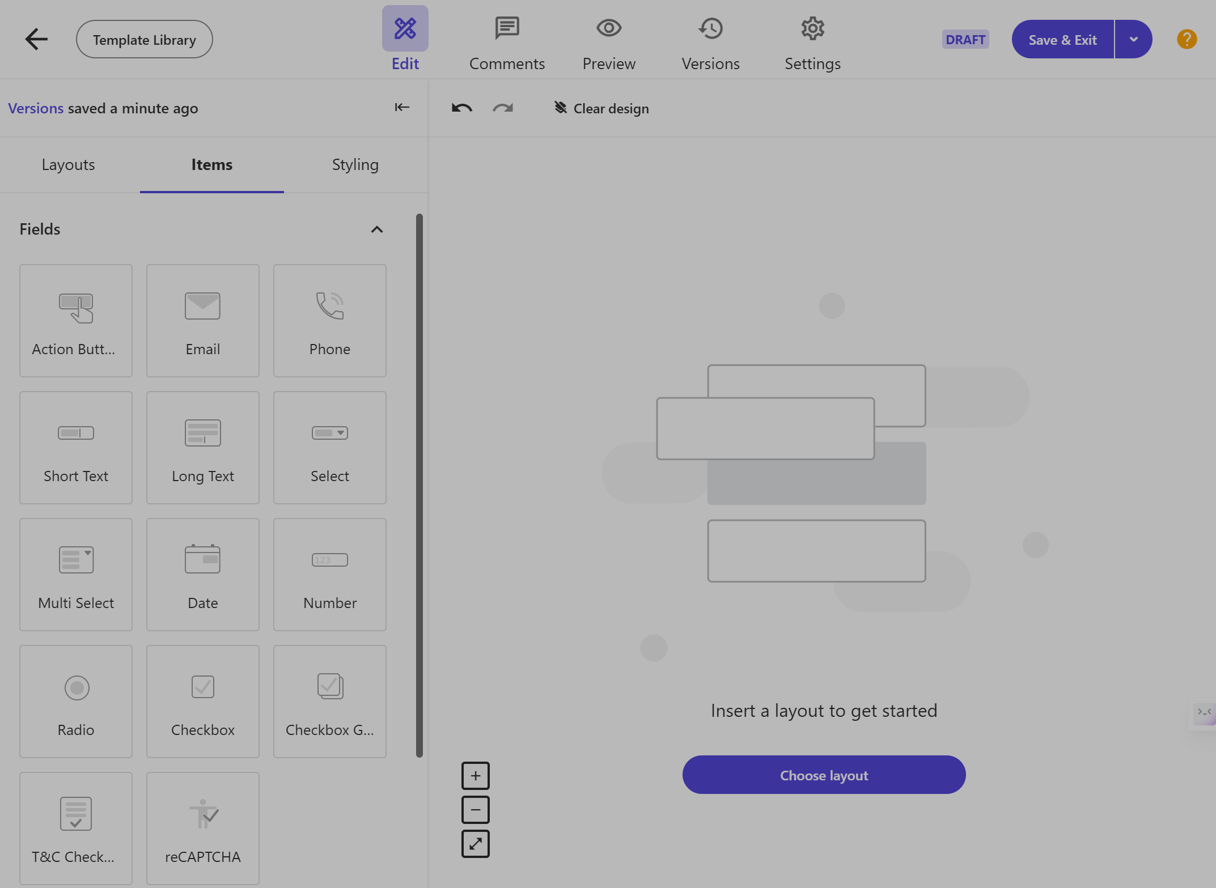Click the zoom in plus button
The image size is (1216, 888).
tap(475, 775)
